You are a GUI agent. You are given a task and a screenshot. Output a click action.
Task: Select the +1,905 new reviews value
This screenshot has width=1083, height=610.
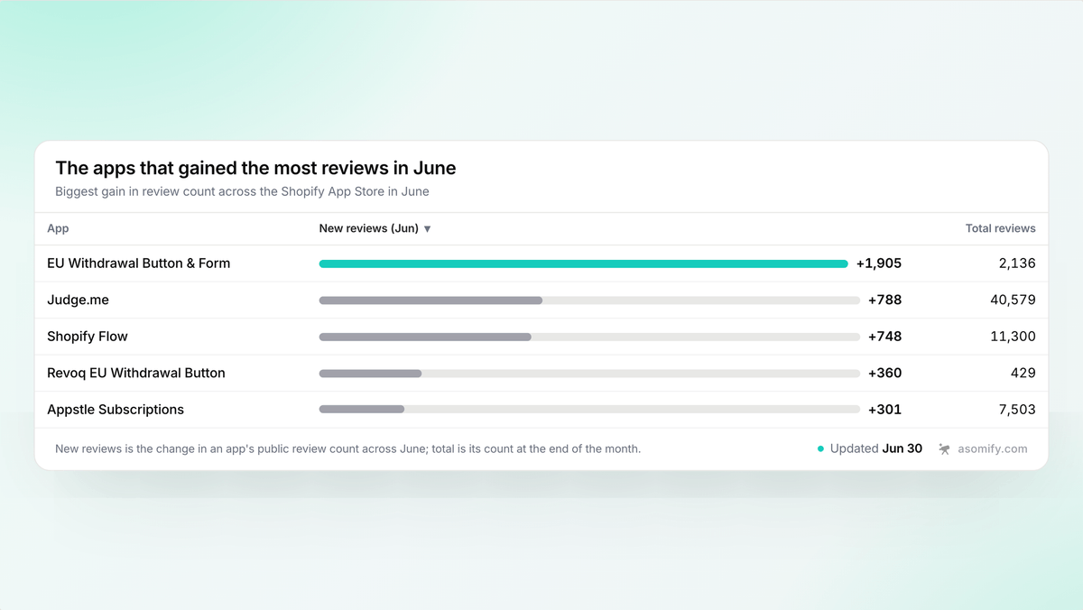pyautogui.click(x=879, y=263)
